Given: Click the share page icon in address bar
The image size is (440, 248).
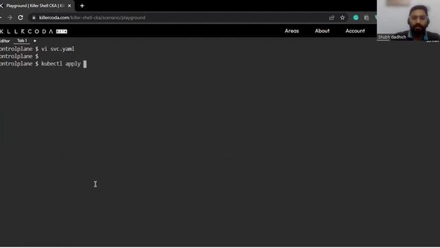Looking at the screenshot, I should [331, 18].
